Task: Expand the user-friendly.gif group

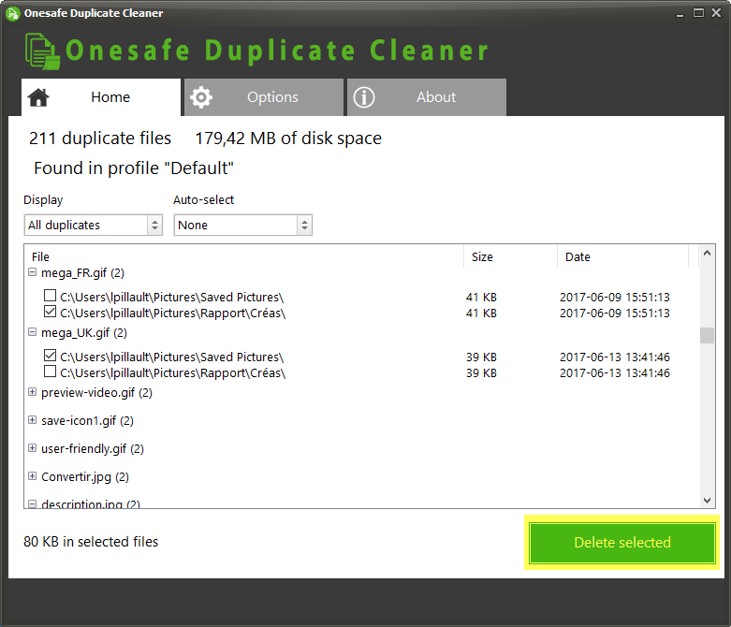Action: (32, 448)
